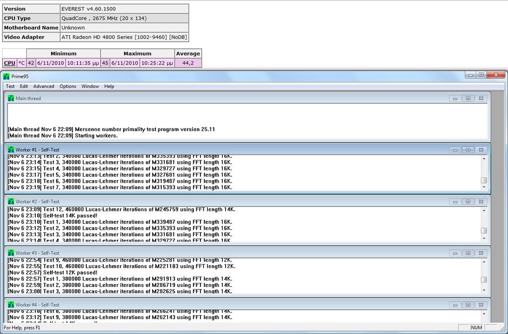Open the Test menu

(10, 86)
